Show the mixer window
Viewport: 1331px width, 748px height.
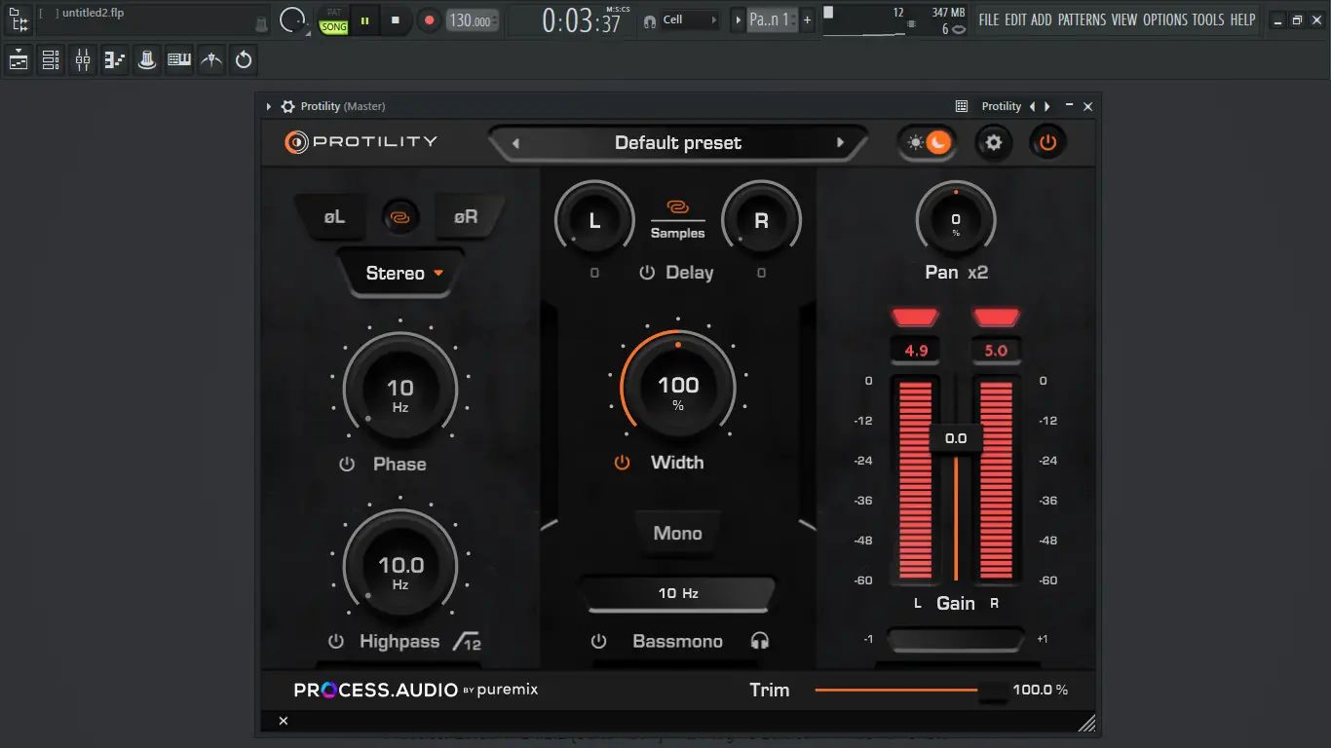point(83,60)
